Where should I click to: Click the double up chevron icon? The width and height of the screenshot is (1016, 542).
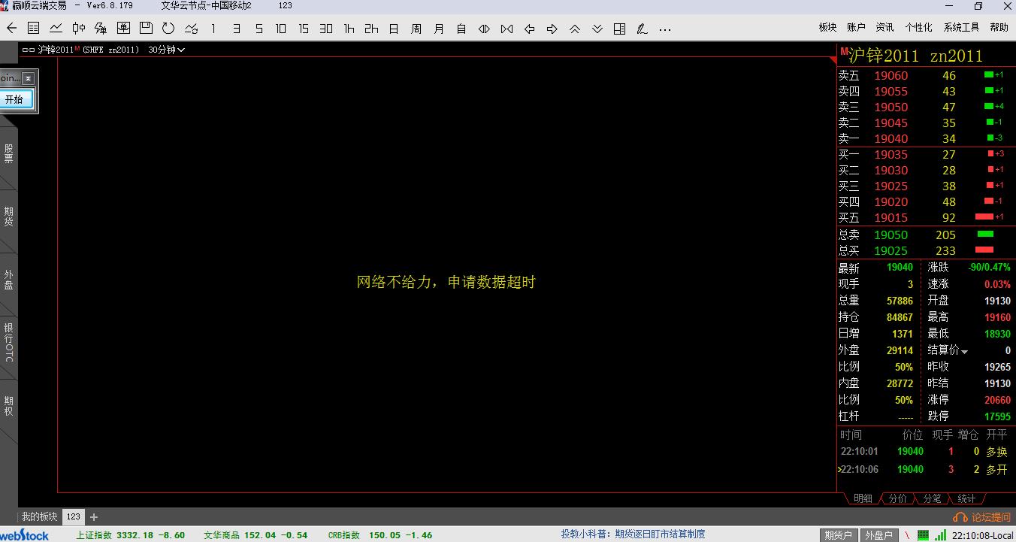tap(574, 29)
